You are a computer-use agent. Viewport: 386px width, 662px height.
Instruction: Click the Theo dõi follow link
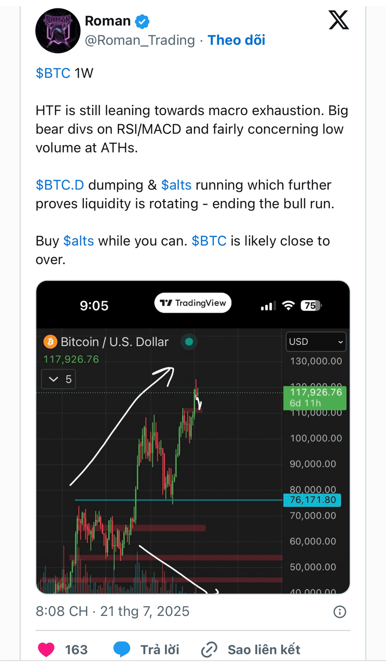237,40
